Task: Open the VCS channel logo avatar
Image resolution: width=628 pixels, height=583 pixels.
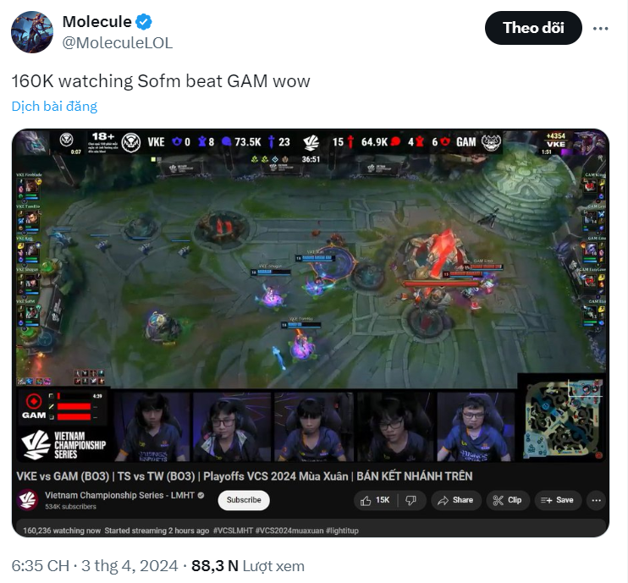Action: 28,500
